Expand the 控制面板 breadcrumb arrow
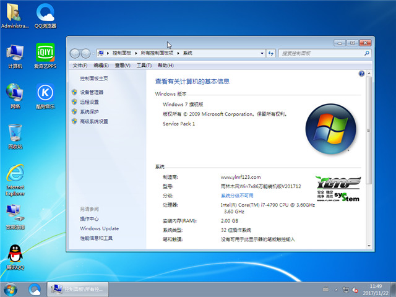This screenshot has height=297, width=396. [x=137, y=53]
